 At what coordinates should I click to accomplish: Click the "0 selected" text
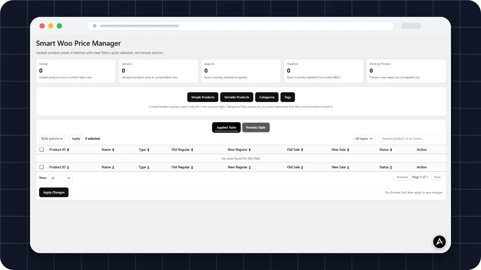click(92, 139)
